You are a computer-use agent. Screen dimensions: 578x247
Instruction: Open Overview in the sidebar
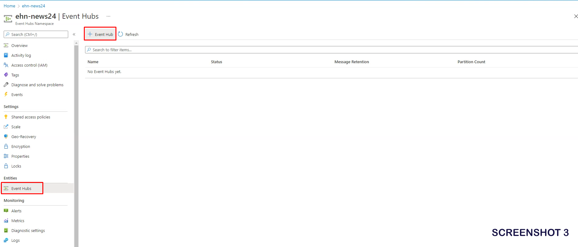coord(19,45)
